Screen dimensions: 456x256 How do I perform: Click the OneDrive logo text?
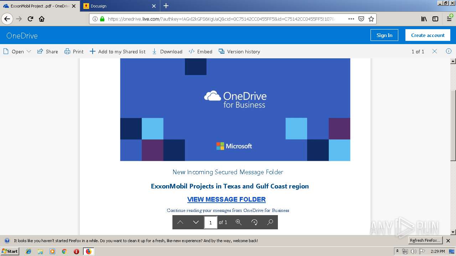(x=22, y=36)
